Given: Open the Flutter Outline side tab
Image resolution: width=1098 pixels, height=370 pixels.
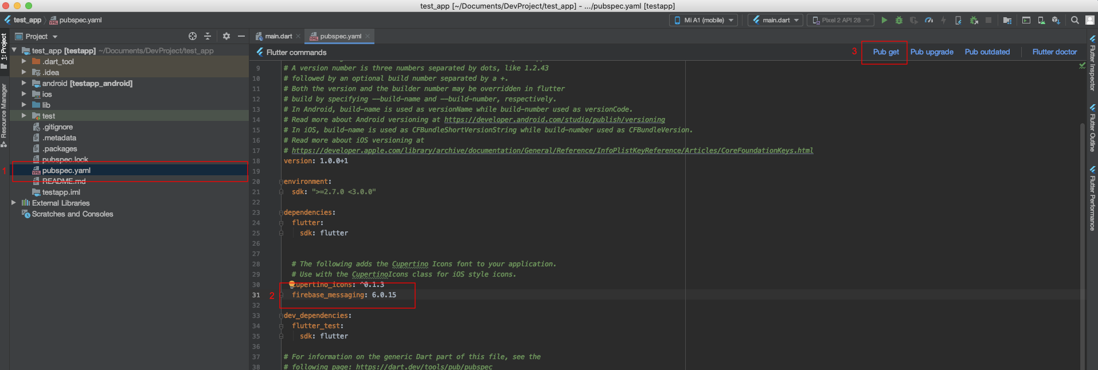Looking at the screenshot, I should 1092,128.
